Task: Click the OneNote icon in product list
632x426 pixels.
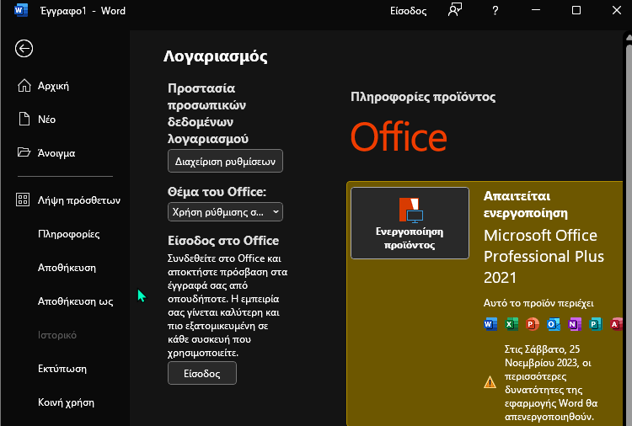Action: [x=575, y=324]
